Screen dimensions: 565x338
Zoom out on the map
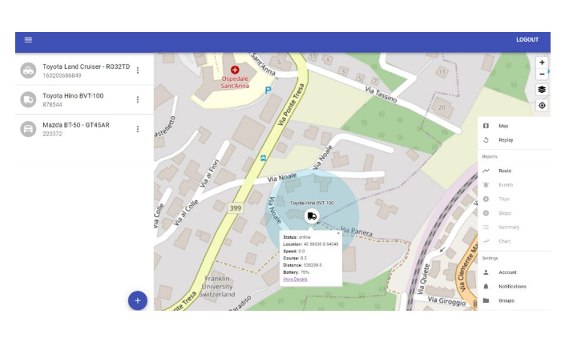click(542, 74)
